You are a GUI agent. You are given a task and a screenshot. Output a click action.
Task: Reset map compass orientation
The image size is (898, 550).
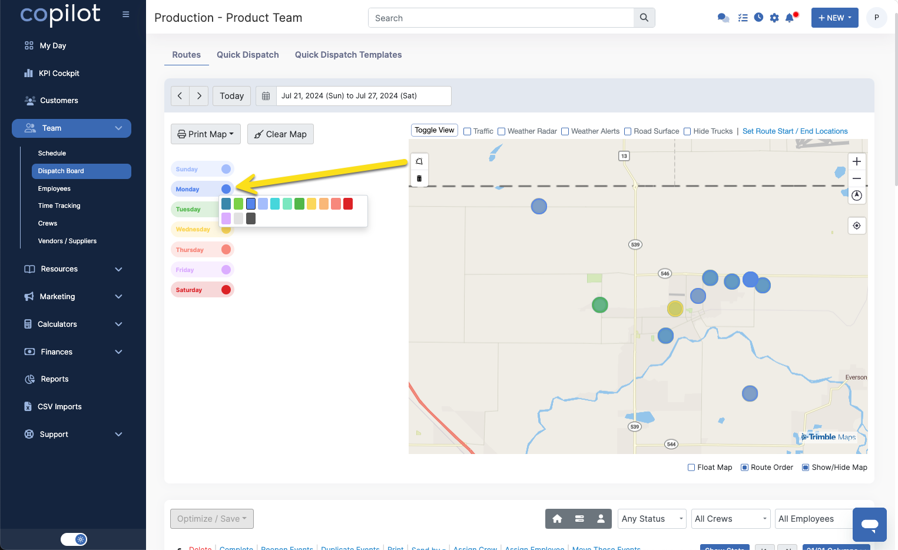[857, 196]
